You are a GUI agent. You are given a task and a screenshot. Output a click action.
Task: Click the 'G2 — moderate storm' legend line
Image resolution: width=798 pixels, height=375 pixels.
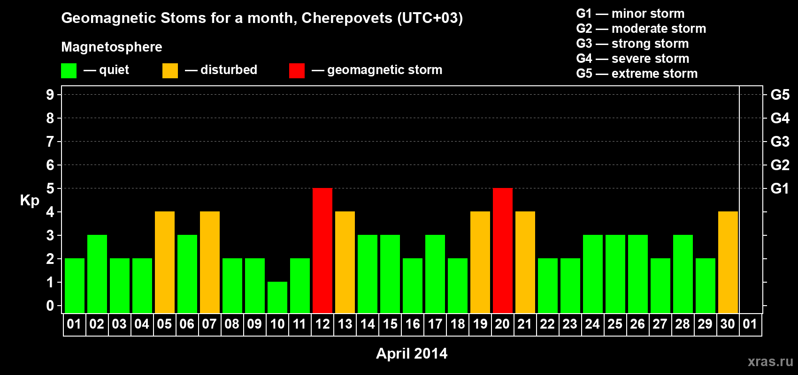pyautogui.click(x=641, y=29)
